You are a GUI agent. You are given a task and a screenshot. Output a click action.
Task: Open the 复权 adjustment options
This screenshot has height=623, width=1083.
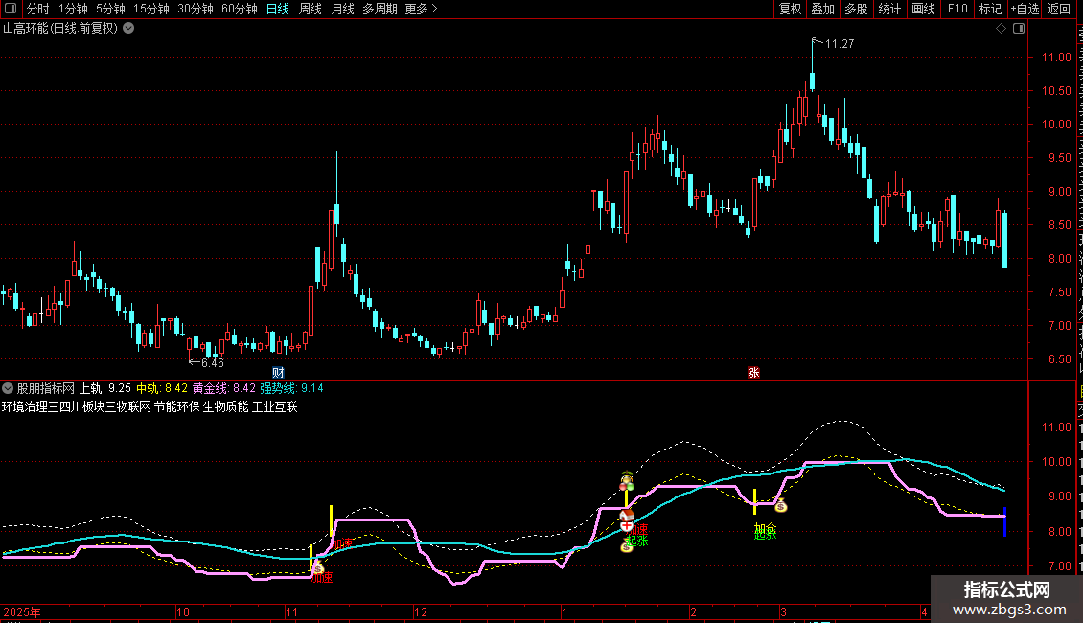point(790,9)
